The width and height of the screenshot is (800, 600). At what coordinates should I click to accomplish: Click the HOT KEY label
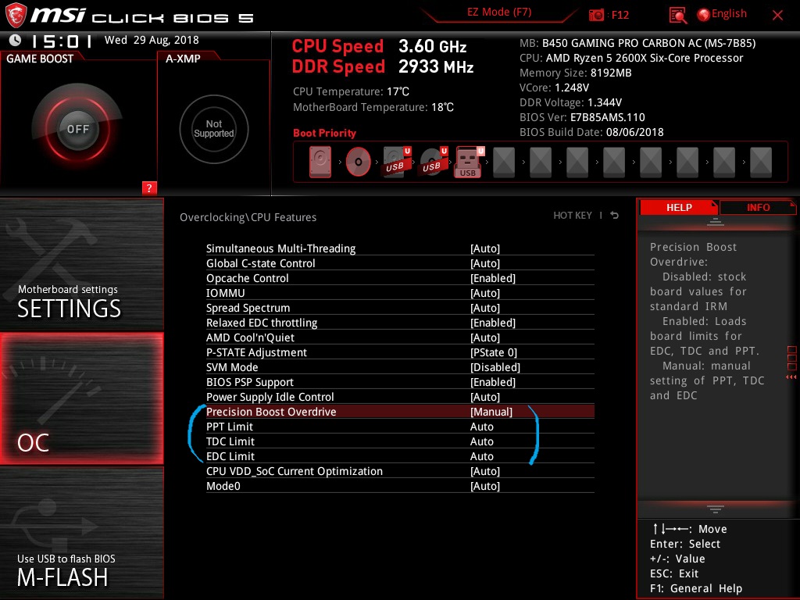(573, 216)
